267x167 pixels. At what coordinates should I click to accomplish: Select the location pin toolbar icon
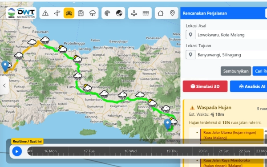[x=172, y=13]
